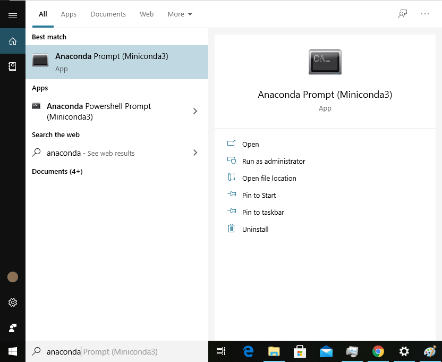Switch to the Apps tab
The height and width of the screenshot is (362, 442).
(x=69, y=14)
